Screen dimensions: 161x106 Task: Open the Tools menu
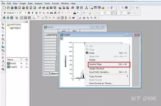[47, 3]
